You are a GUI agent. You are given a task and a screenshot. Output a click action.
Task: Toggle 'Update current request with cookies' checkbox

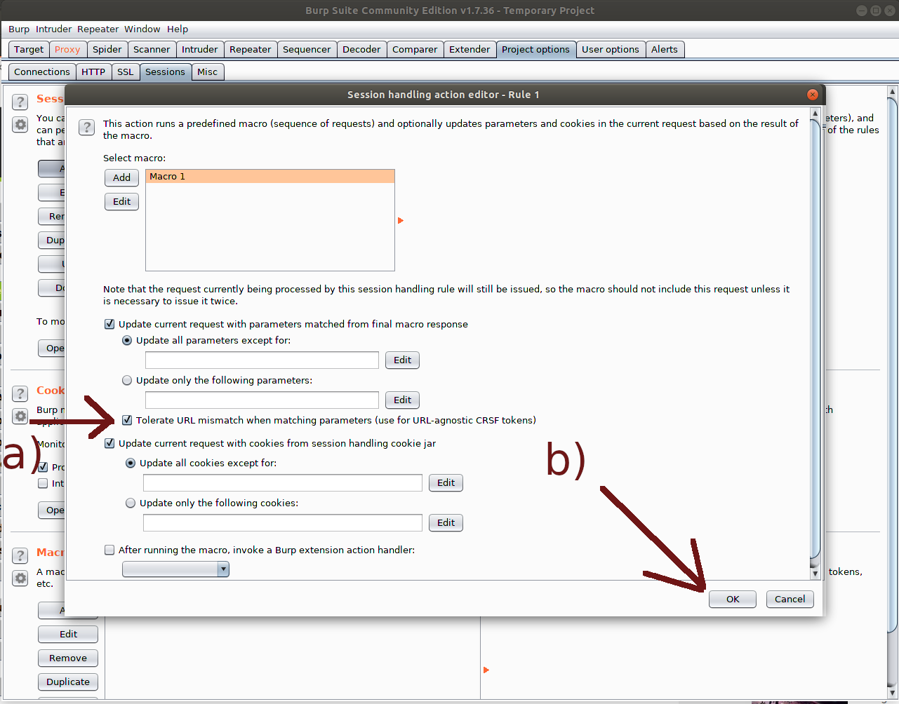tap(109, 443)
